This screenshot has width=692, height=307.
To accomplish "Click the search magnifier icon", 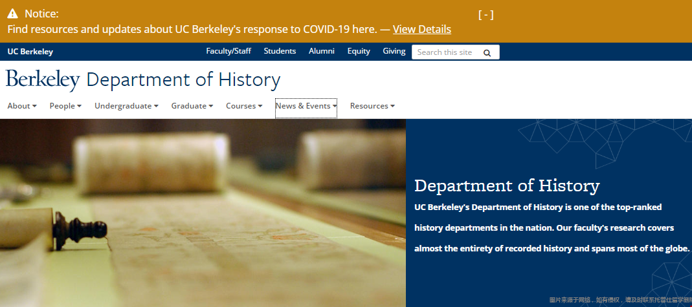I will coord(487,52).
